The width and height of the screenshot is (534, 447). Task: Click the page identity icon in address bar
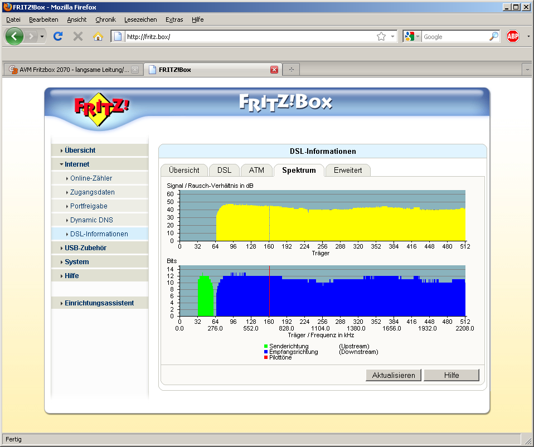[x=118, y=36]
